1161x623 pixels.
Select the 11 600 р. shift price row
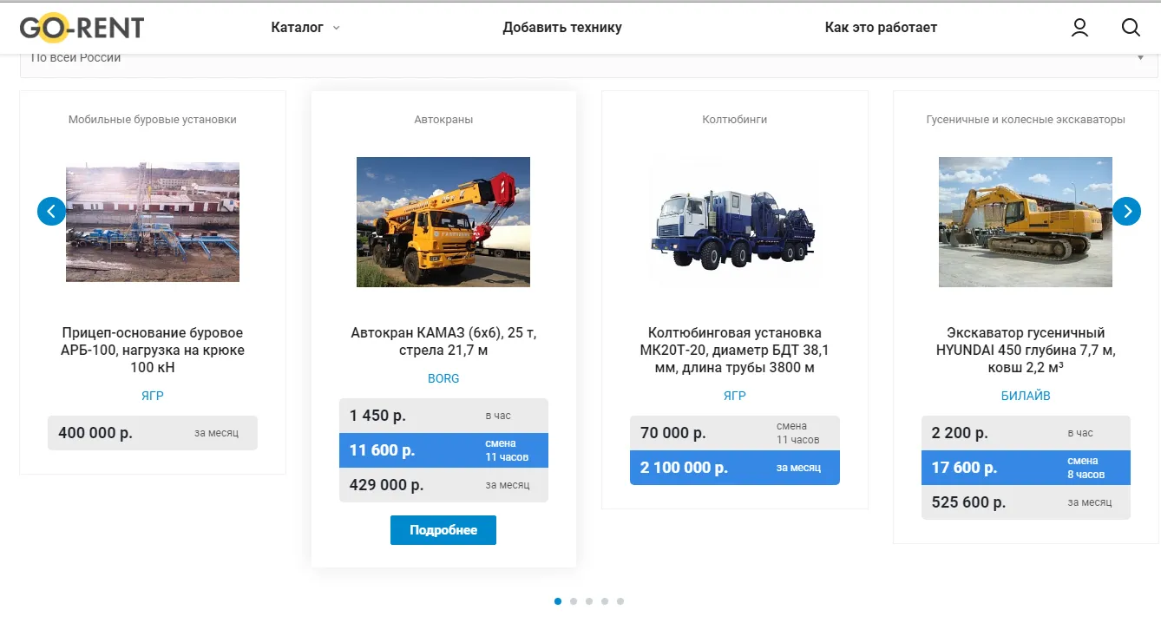[x=443, y=450]
